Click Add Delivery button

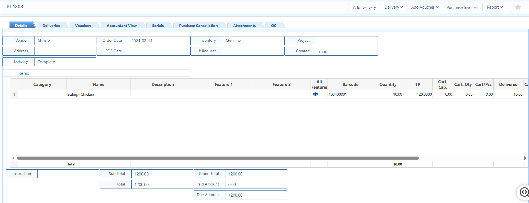364,8
